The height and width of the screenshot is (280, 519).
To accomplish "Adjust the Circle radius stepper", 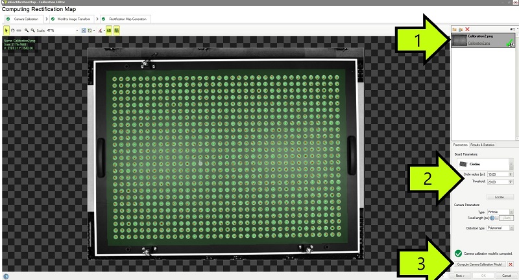I will click(x=511, y=174).
